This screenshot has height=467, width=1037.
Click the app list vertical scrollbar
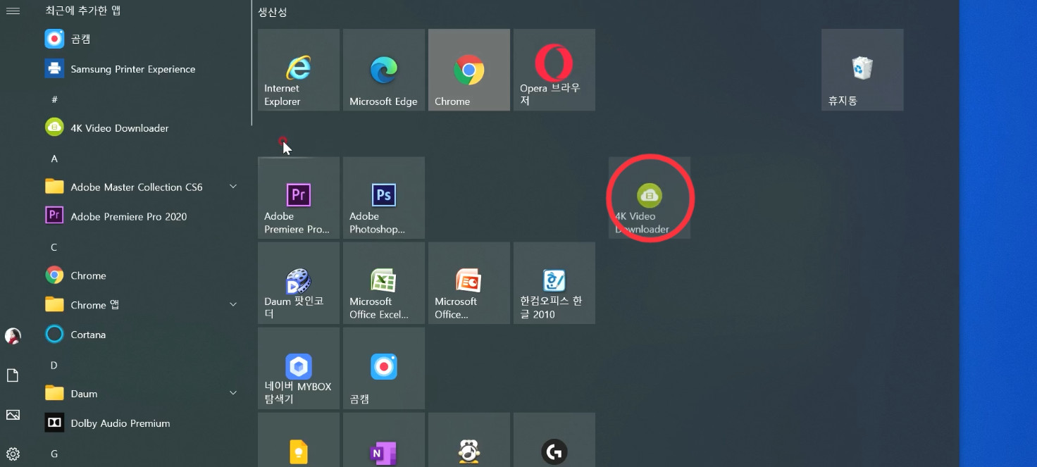coord(252,63)
